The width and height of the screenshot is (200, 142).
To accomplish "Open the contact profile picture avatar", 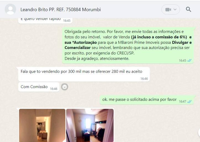I will (10, 9).
